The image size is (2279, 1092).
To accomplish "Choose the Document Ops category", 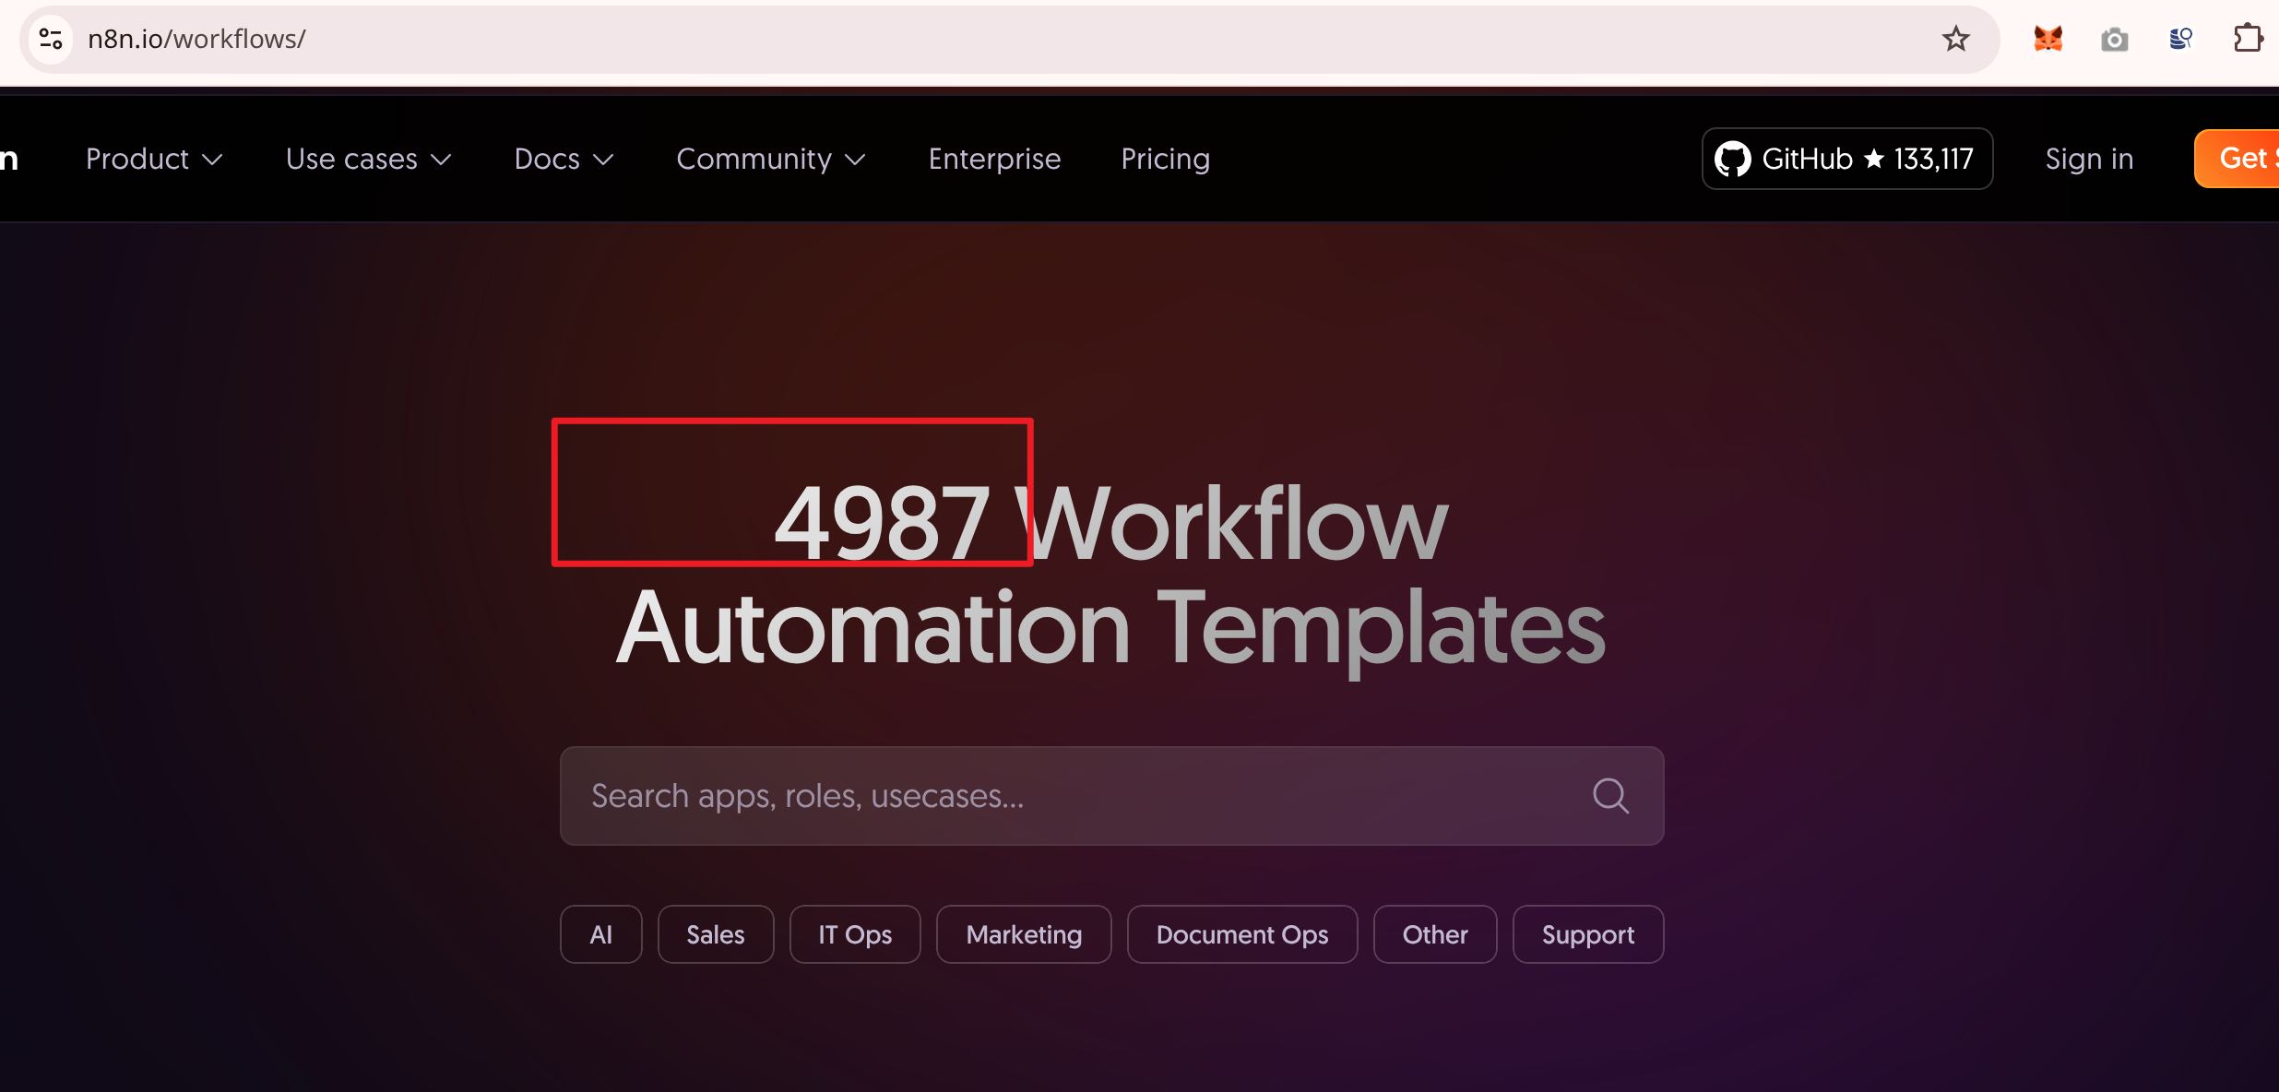I will [x=1242, y=934].
